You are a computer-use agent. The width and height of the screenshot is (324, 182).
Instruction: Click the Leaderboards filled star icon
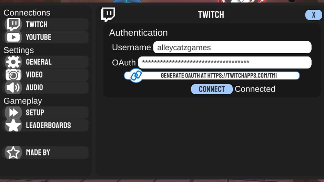(x=13, y=125)
